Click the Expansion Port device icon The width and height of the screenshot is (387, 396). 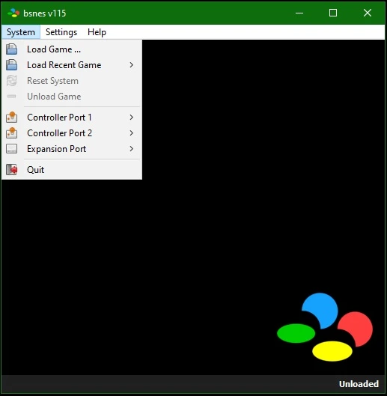click(x=12, y=149)
